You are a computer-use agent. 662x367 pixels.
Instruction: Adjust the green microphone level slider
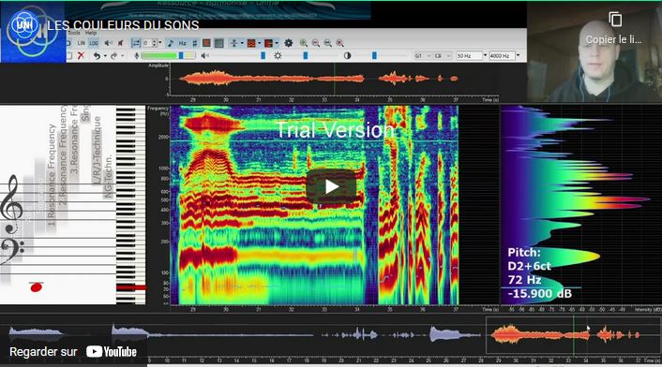[181, 55]
